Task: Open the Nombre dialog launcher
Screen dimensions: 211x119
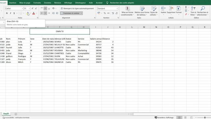Action: pyautogui.click(x=118, y=18)
